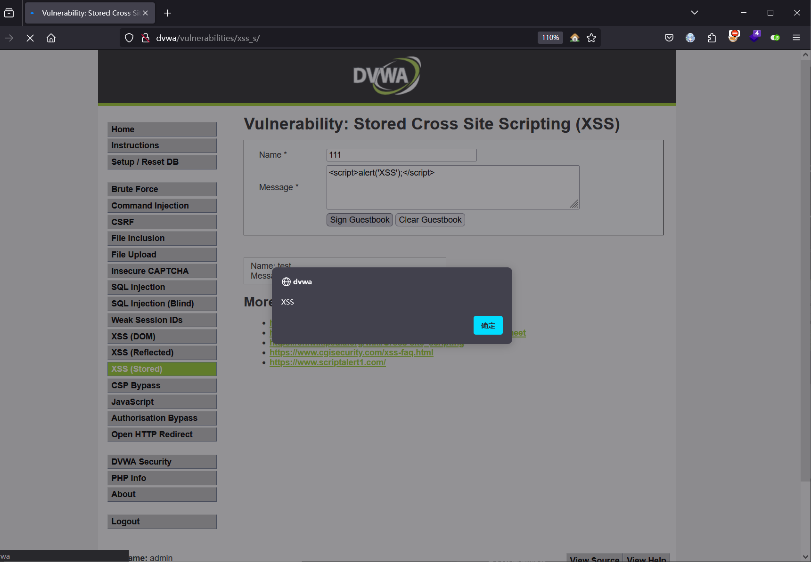Screen dimensions: 811x562
Task: Click the forward navigation arrow
Action: point(9,38)
